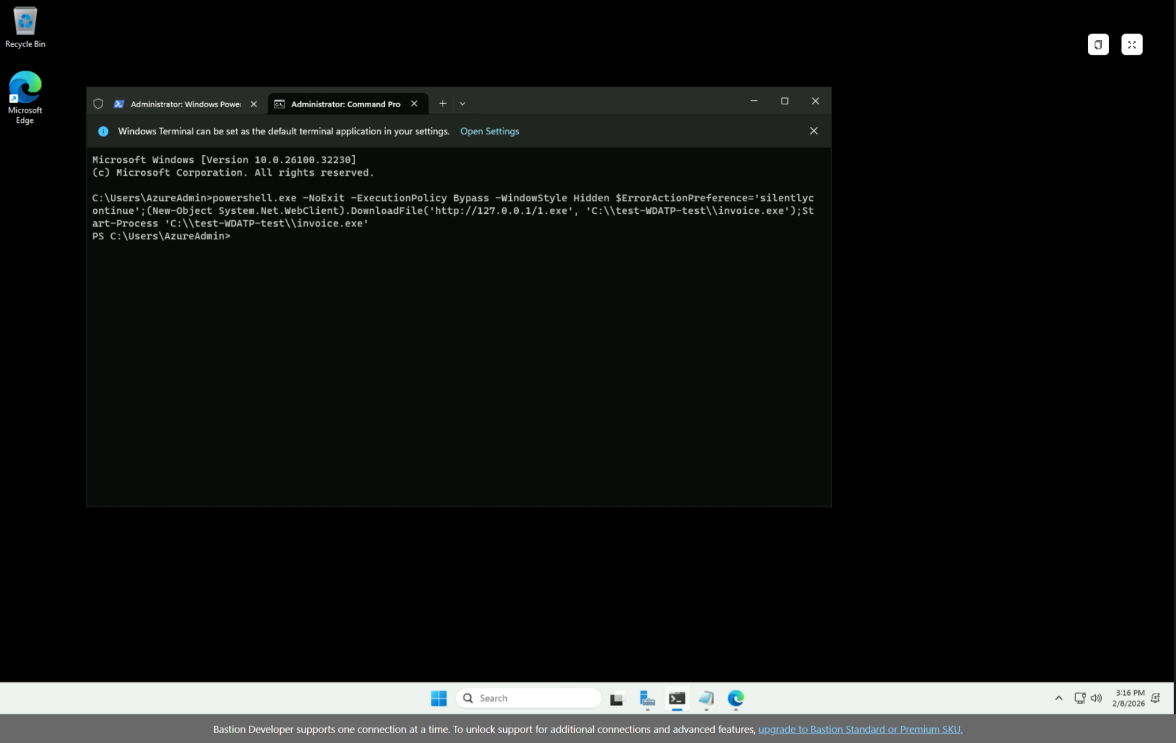Open the Recycle Bin desktop icon
1176x743 pixels.
tap(25, 27)
